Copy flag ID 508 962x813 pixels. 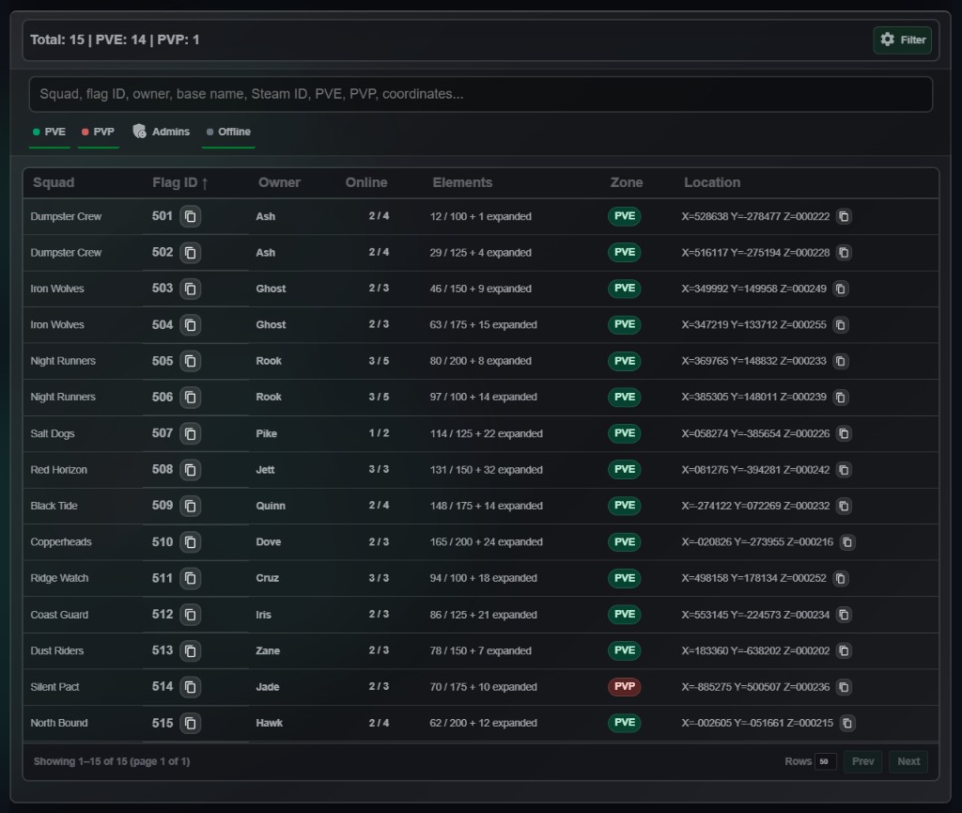190,469
